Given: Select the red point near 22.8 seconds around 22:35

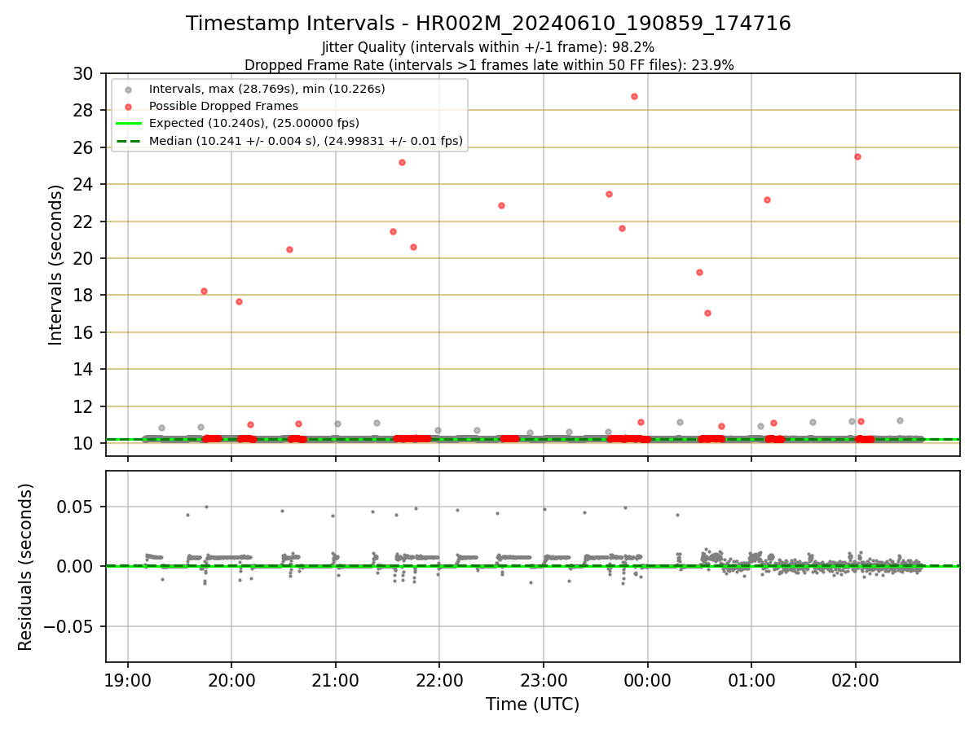Looking at the screenshot, I should tap(501, 205).
